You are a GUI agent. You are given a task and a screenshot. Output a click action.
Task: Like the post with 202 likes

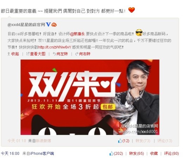tap(116, 153)
